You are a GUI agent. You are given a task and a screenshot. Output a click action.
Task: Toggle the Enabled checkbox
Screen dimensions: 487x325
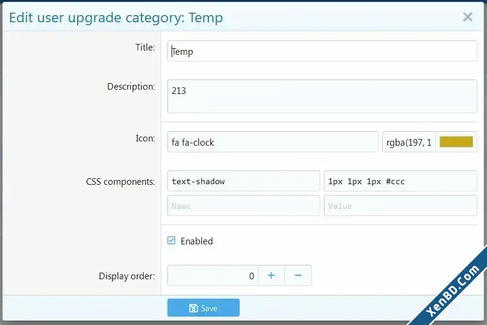click(x=172, y=241)
